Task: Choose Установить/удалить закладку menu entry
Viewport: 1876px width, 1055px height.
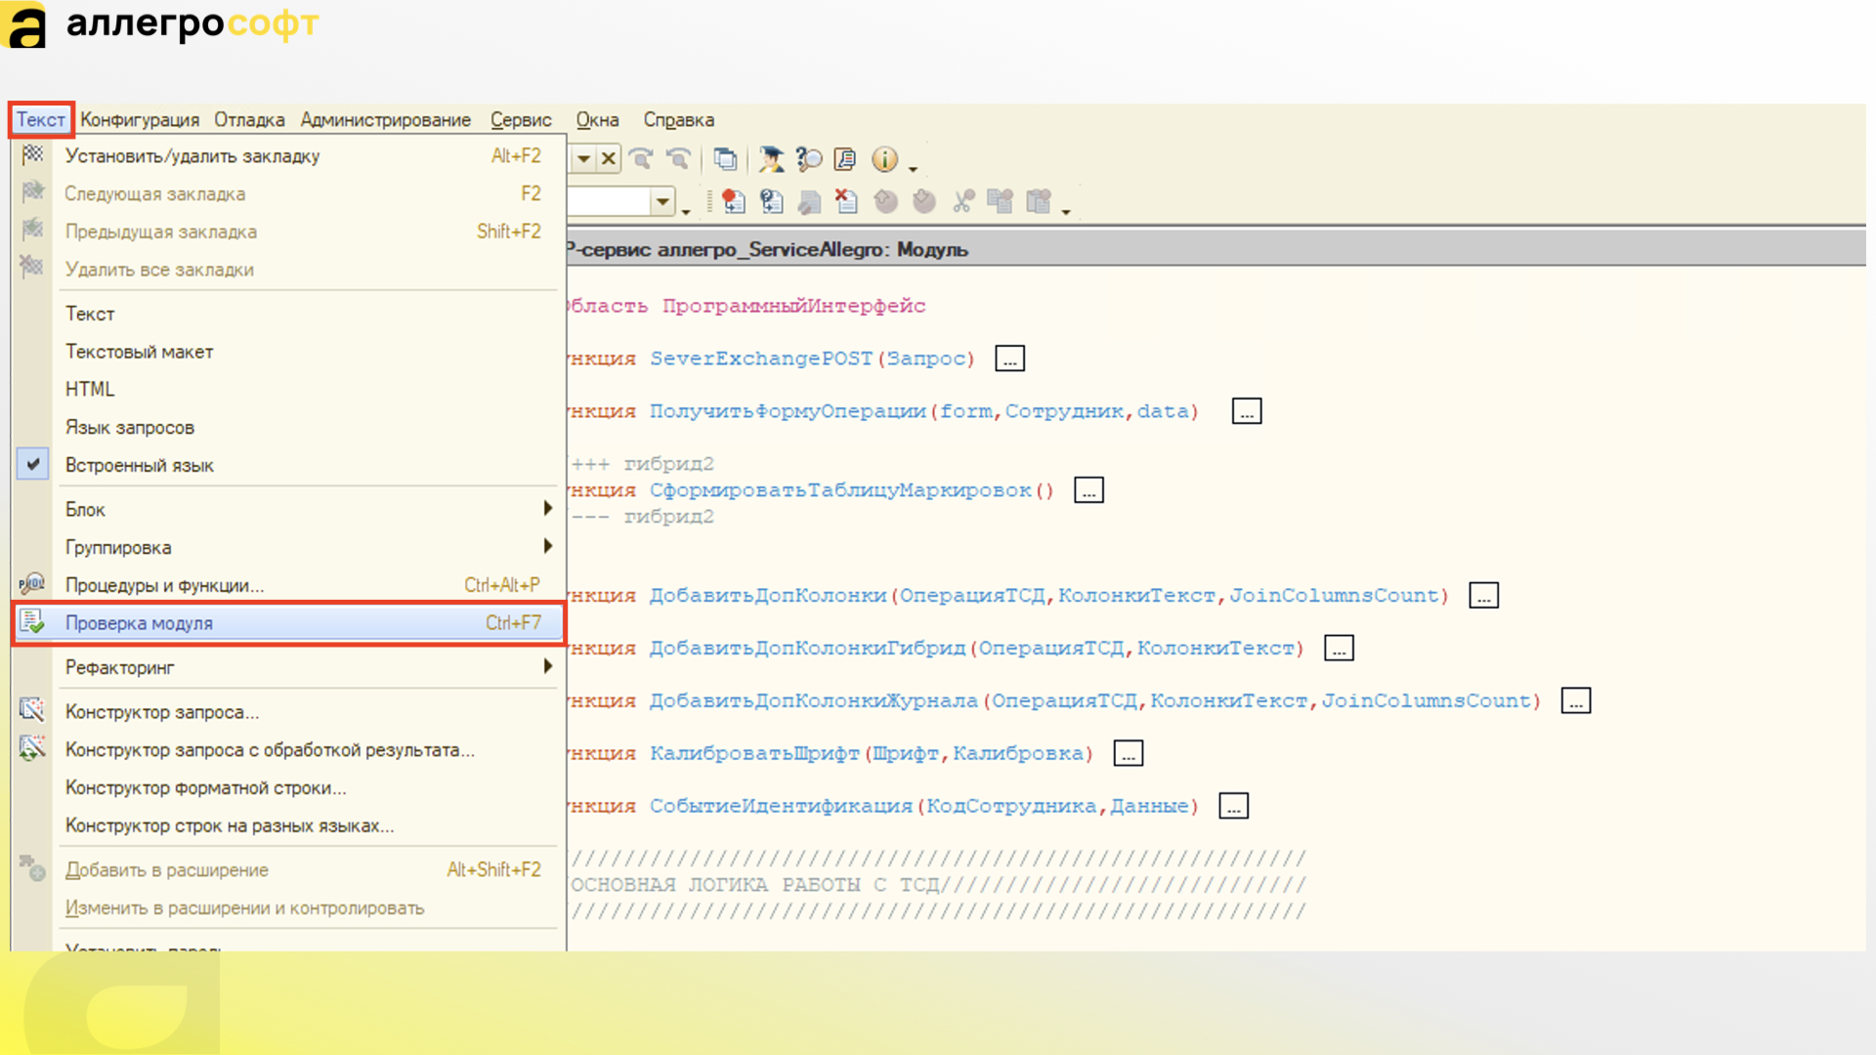Action: (x=288, y=156)
